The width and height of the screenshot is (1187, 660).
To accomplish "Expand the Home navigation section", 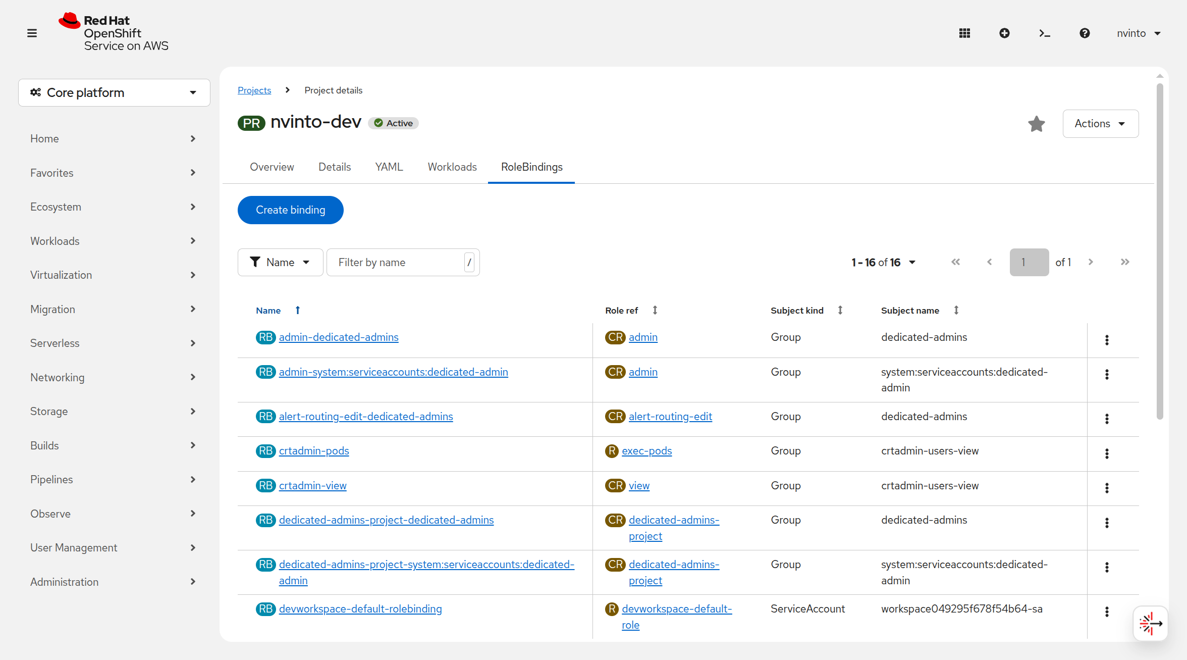I will pos(114,138).
